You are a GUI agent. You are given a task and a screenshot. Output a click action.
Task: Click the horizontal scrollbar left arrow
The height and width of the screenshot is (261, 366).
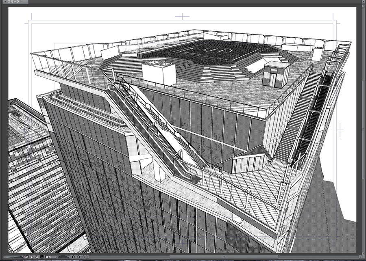(88, 257)
